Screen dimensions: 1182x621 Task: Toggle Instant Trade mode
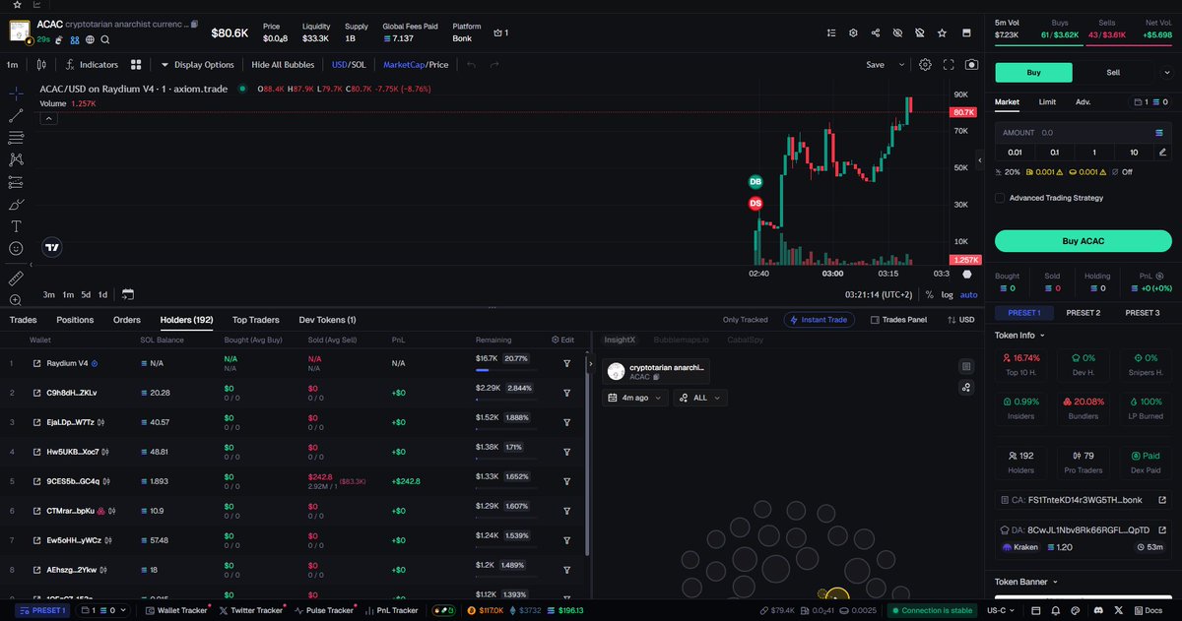(x=820, y=320)
